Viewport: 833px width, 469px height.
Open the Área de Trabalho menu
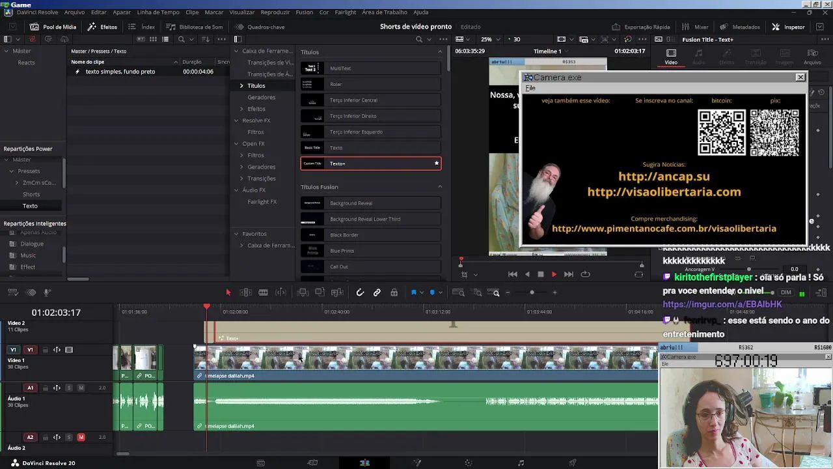385,12
